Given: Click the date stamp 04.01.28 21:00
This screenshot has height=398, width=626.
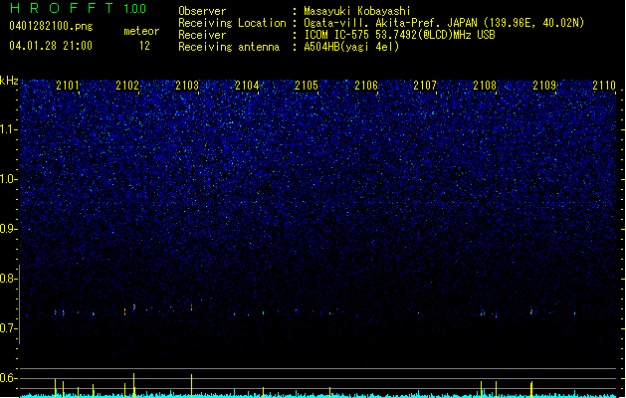Looking at the screenshot, I should (x=51, y=46).
